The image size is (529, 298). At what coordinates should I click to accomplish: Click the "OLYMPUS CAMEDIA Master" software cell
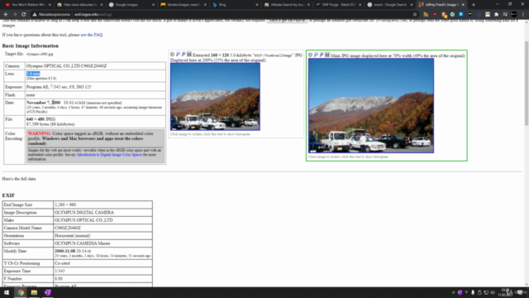(102, 243)
